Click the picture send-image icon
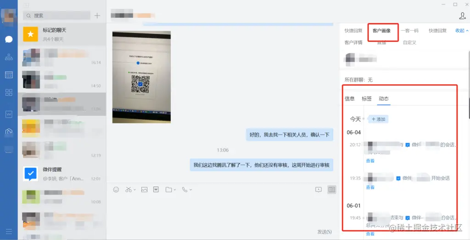470x240 pixels. pos(144,190)
